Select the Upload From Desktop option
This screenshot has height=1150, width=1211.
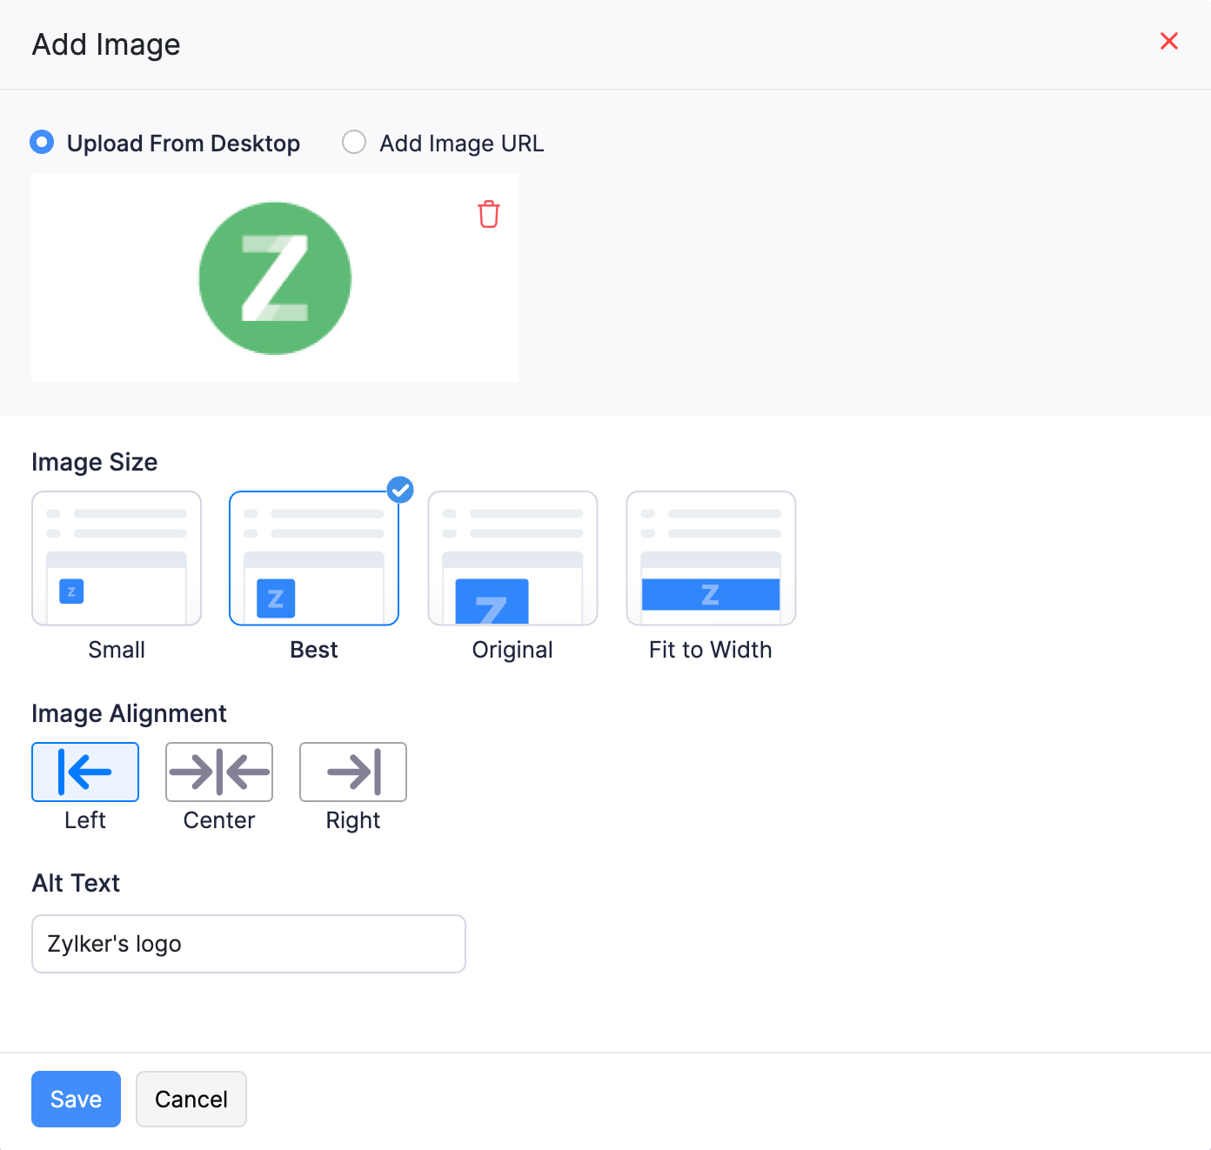pos(42,142)
